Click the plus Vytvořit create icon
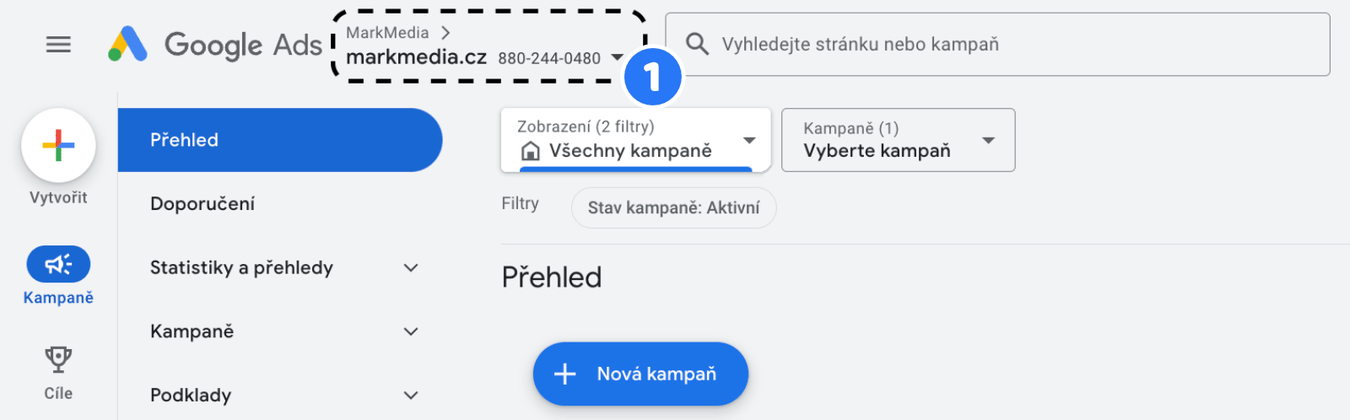 pyautogui.click(x=58, y=146)
